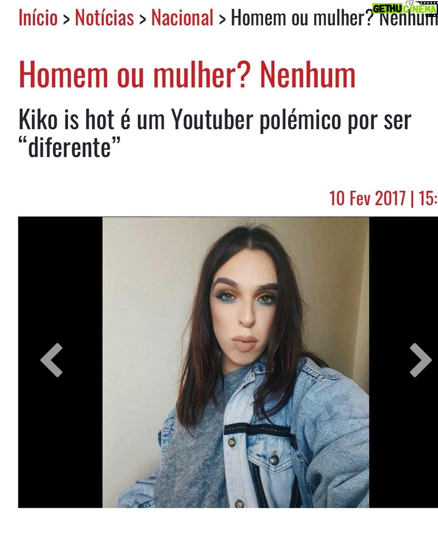The height and width of the screenshot is (546, 438).
Task: Click the publication date 10 Fev 2017
Action: tap(367, 198)
